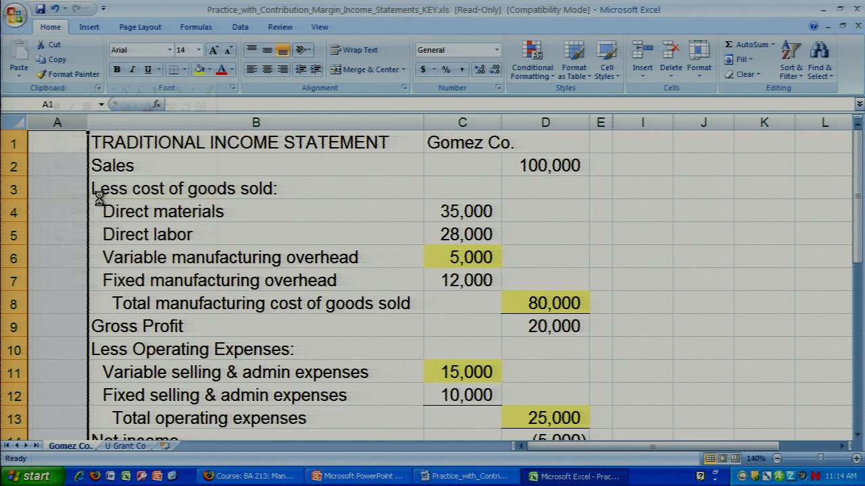Click the Format Painter brush icon
The height and width of the screenshot is (486, 865).
tap(42, 74)
